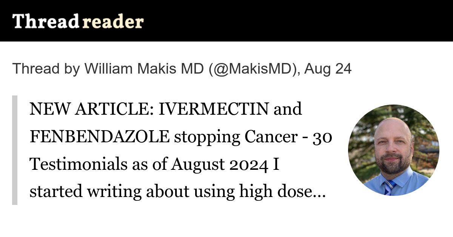Select the word FENBENDAZOLE in the excerpt
Image resolution: width=453 pixels, height=237 pixels.
pos(99,137)
